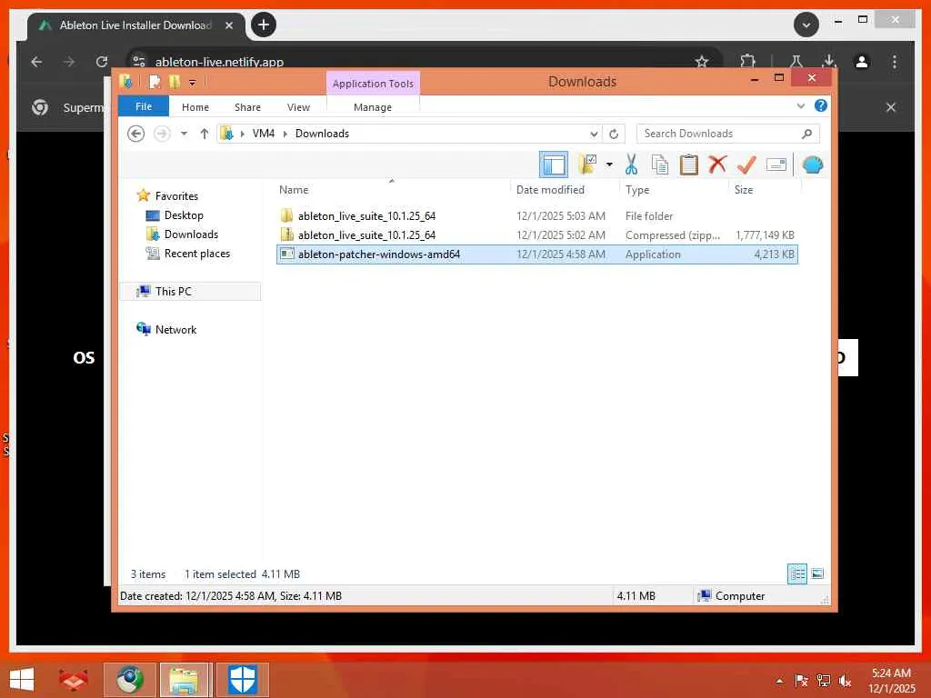931x698 pixels.
Task: Open Chrome downloads icon
Action: click(829, 62)
